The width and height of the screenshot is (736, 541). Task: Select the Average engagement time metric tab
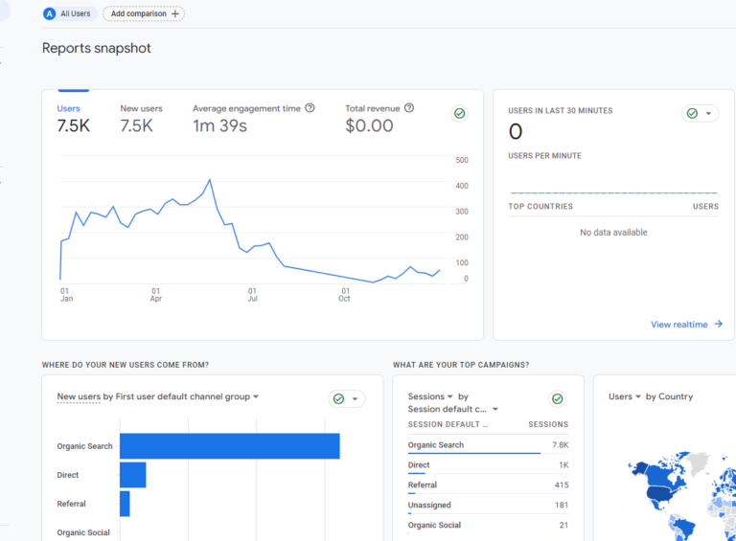tap(253, 118)
